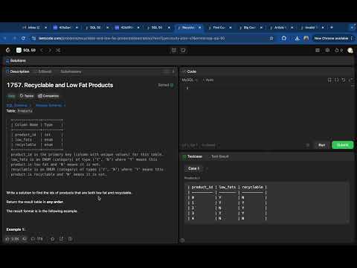Open the debugger panel icon in top center
This screenshot has width=357, height=268.
pos(174,51)
